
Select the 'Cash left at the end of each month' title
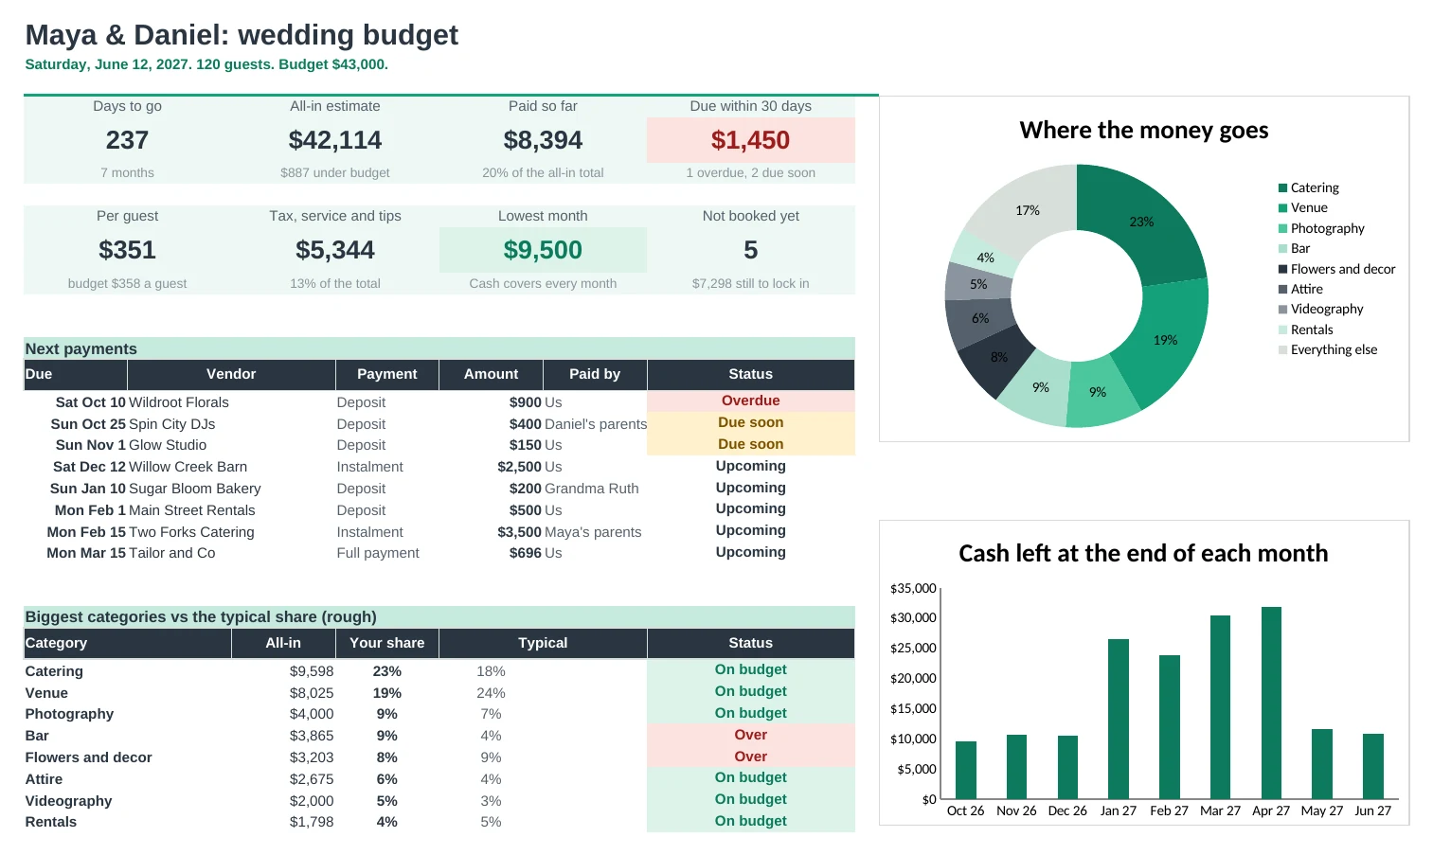pos(1143,553)
